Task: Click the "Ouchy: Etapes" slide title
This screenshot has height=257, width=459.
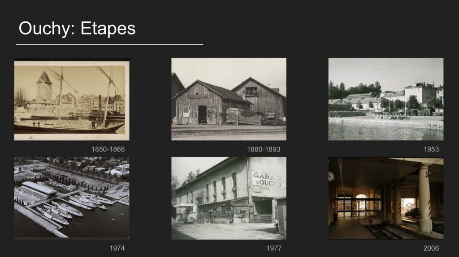Action: point(77,29)
